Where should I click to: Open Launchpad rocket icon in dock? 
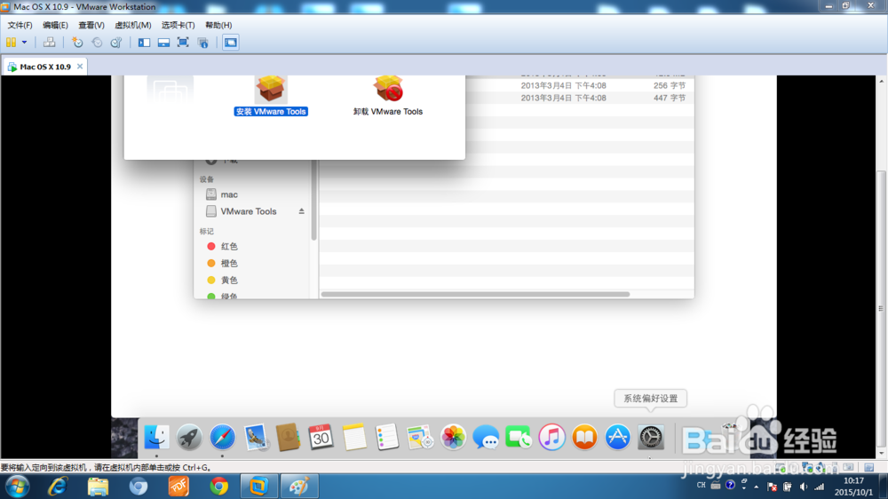[189, 437]
